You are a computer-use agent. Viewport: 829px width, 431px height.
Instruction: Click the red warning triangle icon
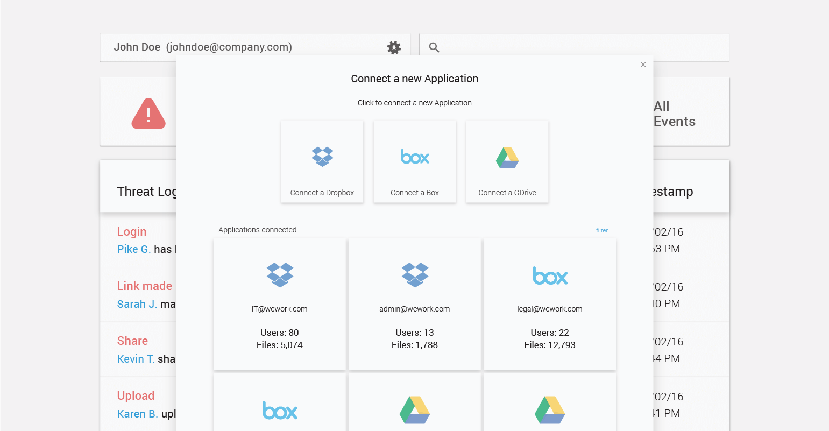pyautogui.click(x=148, y=114)
